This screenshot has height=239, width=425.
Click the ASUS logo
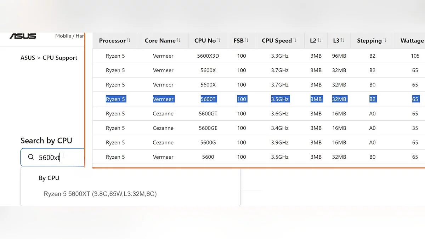point(23,36)
